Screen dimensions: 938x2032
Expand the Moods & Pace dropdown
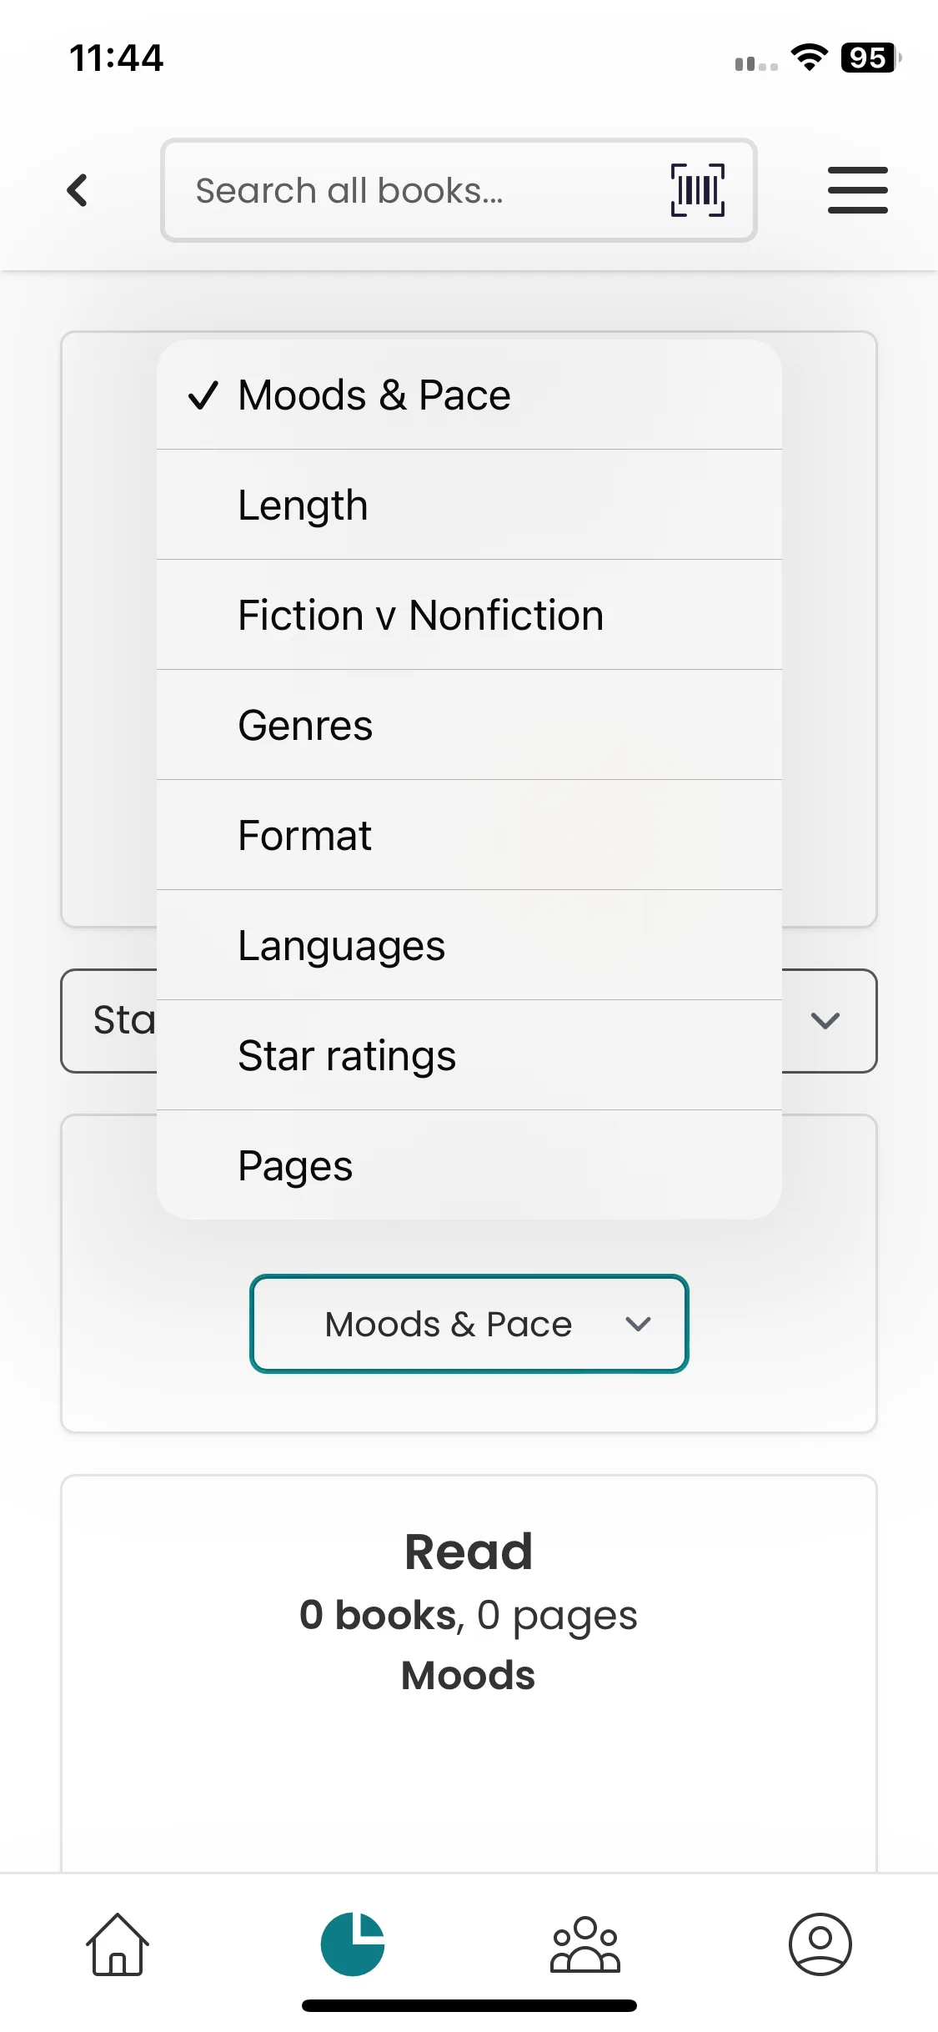click(469, 1324)
